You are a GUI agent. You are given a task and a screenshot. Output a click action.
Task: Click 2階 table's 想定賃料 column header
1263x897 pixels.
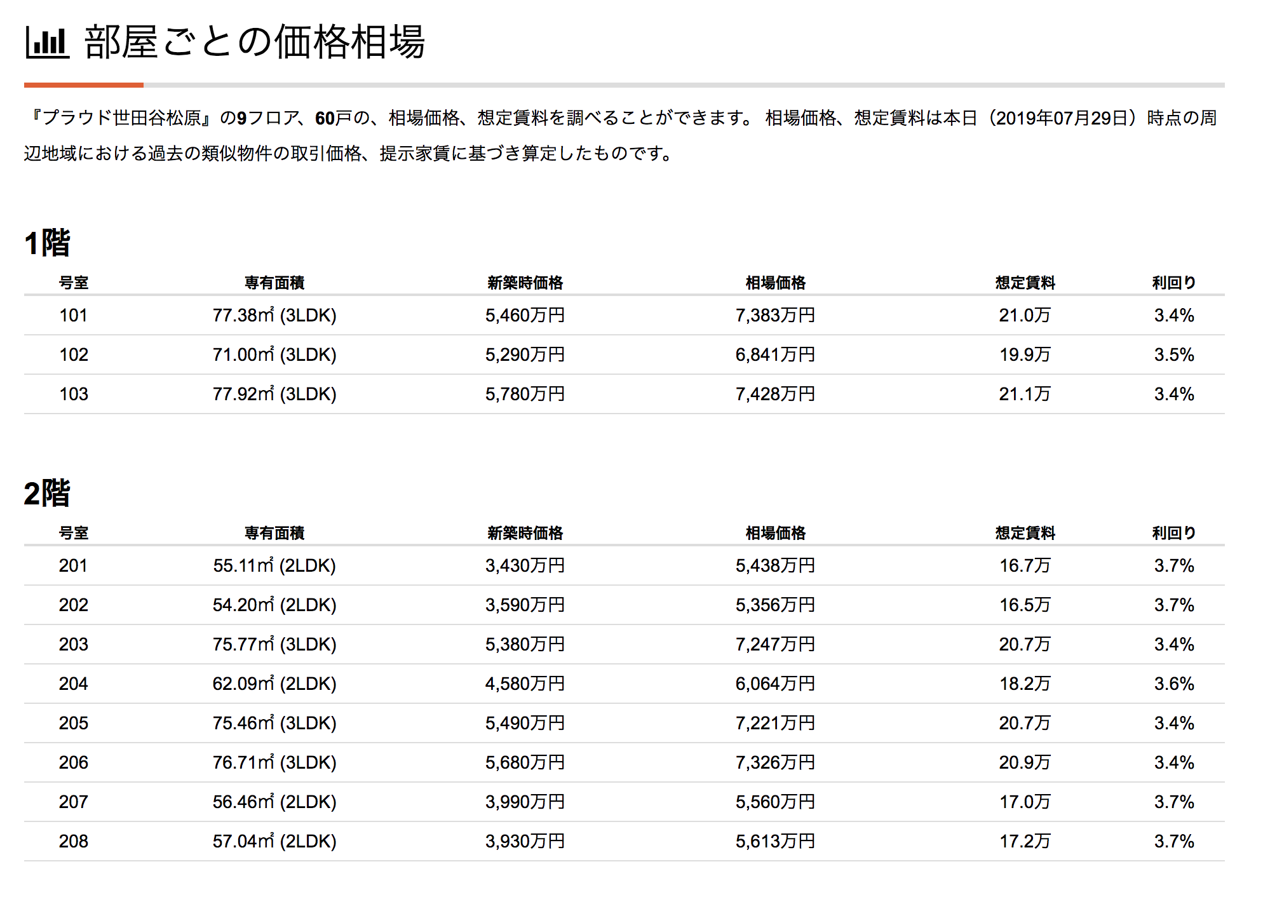pyautogui.click(x=1025, y=533)
